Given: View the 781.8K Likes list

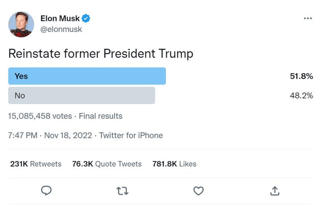Looking at the screenshot, I should pyautogui.click(x=175, y=164).
